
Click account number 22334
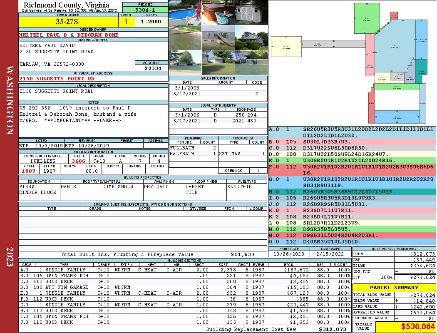tap(153, 68)
